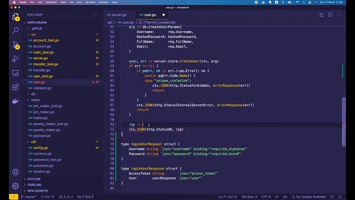The height and width of the screenshot is (200, 355).
Task: Open the Manage gear icon
Action: click(16, 186)
